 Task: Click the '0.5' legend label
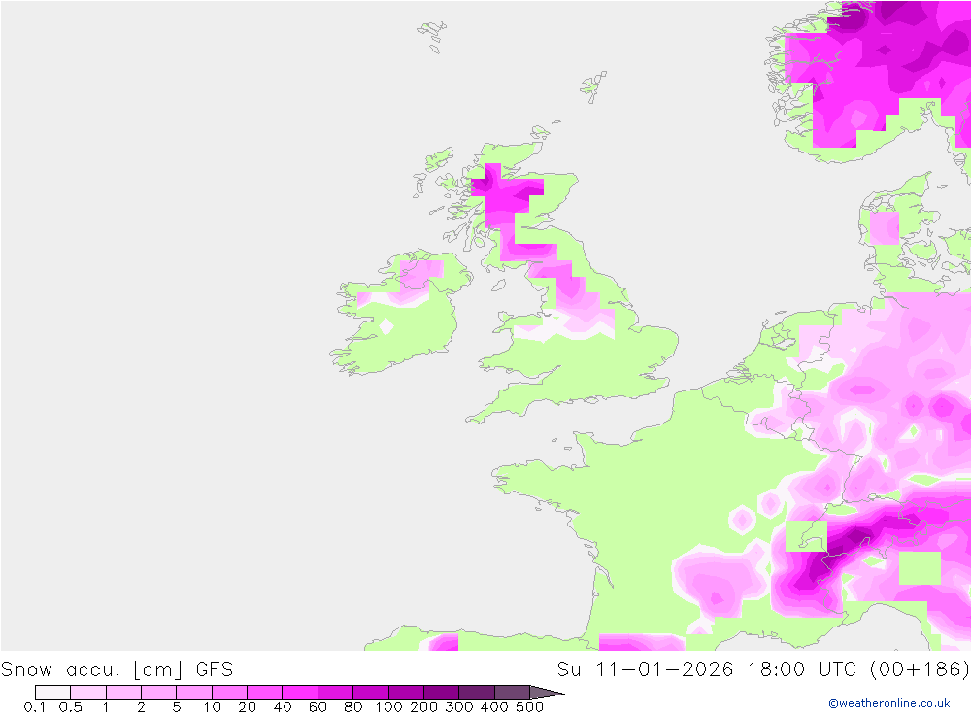pyautogui.click(x=71, y=706)
